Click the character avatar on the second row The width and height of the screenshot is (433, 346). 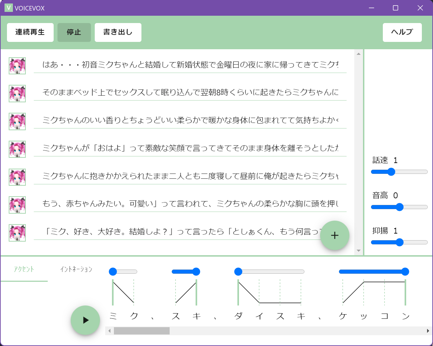17,94
